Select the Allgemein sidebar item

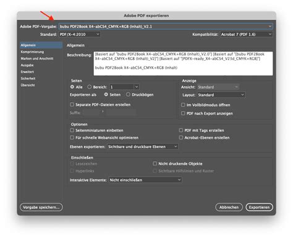coord(41,45)
